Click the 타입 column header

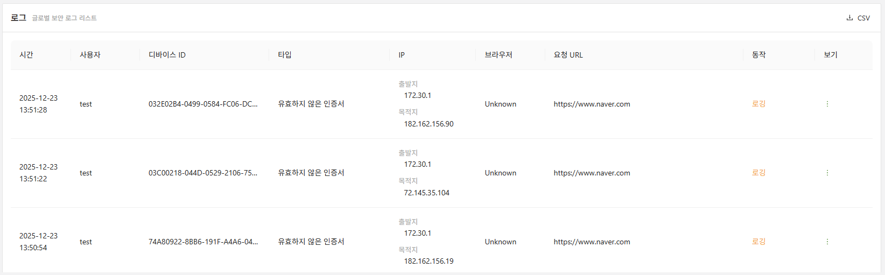tap(285, 55)
